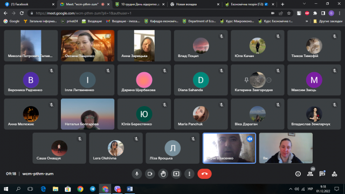Image resolution: width=345 pixels, height=194 pixels.
Task: Open Task View on the taskbar
Action: tap(30, 189)
